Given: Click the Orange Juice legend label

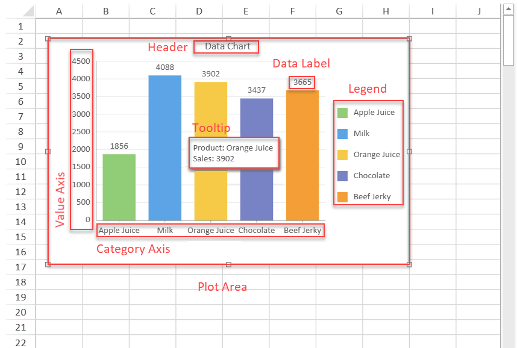Looking at the screenshot, I should pyautogui.click(x=377, y=155).
